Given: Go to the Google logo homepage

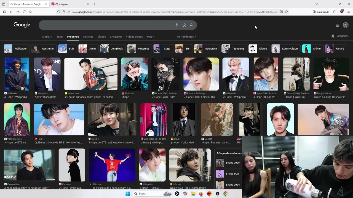Looking at the screenshot, I should point(22,25).
